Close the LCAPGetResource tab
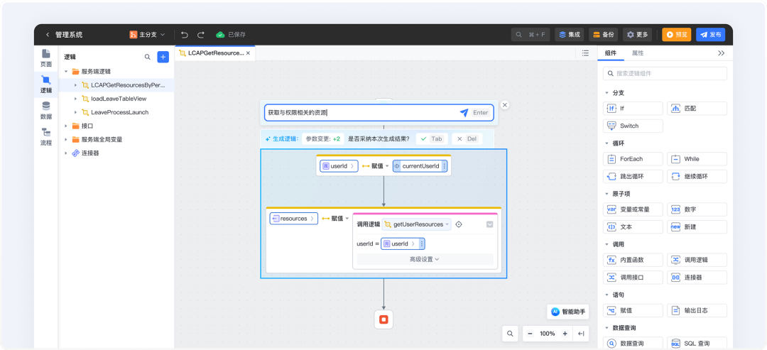 (248, 53)
